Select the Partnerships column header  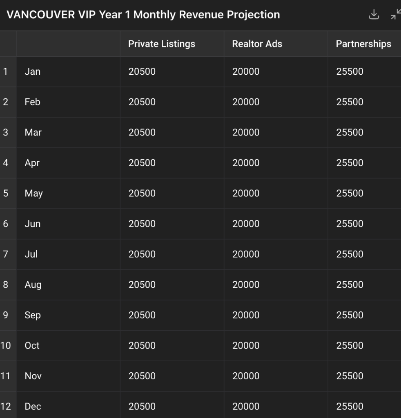click(363, 44)
